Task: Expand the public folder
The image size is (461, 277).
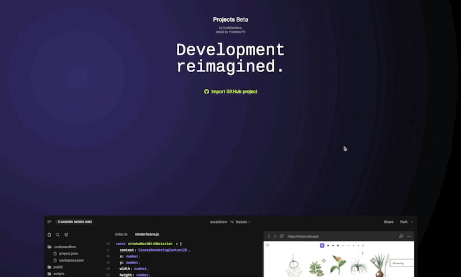Action: point(58,267)
